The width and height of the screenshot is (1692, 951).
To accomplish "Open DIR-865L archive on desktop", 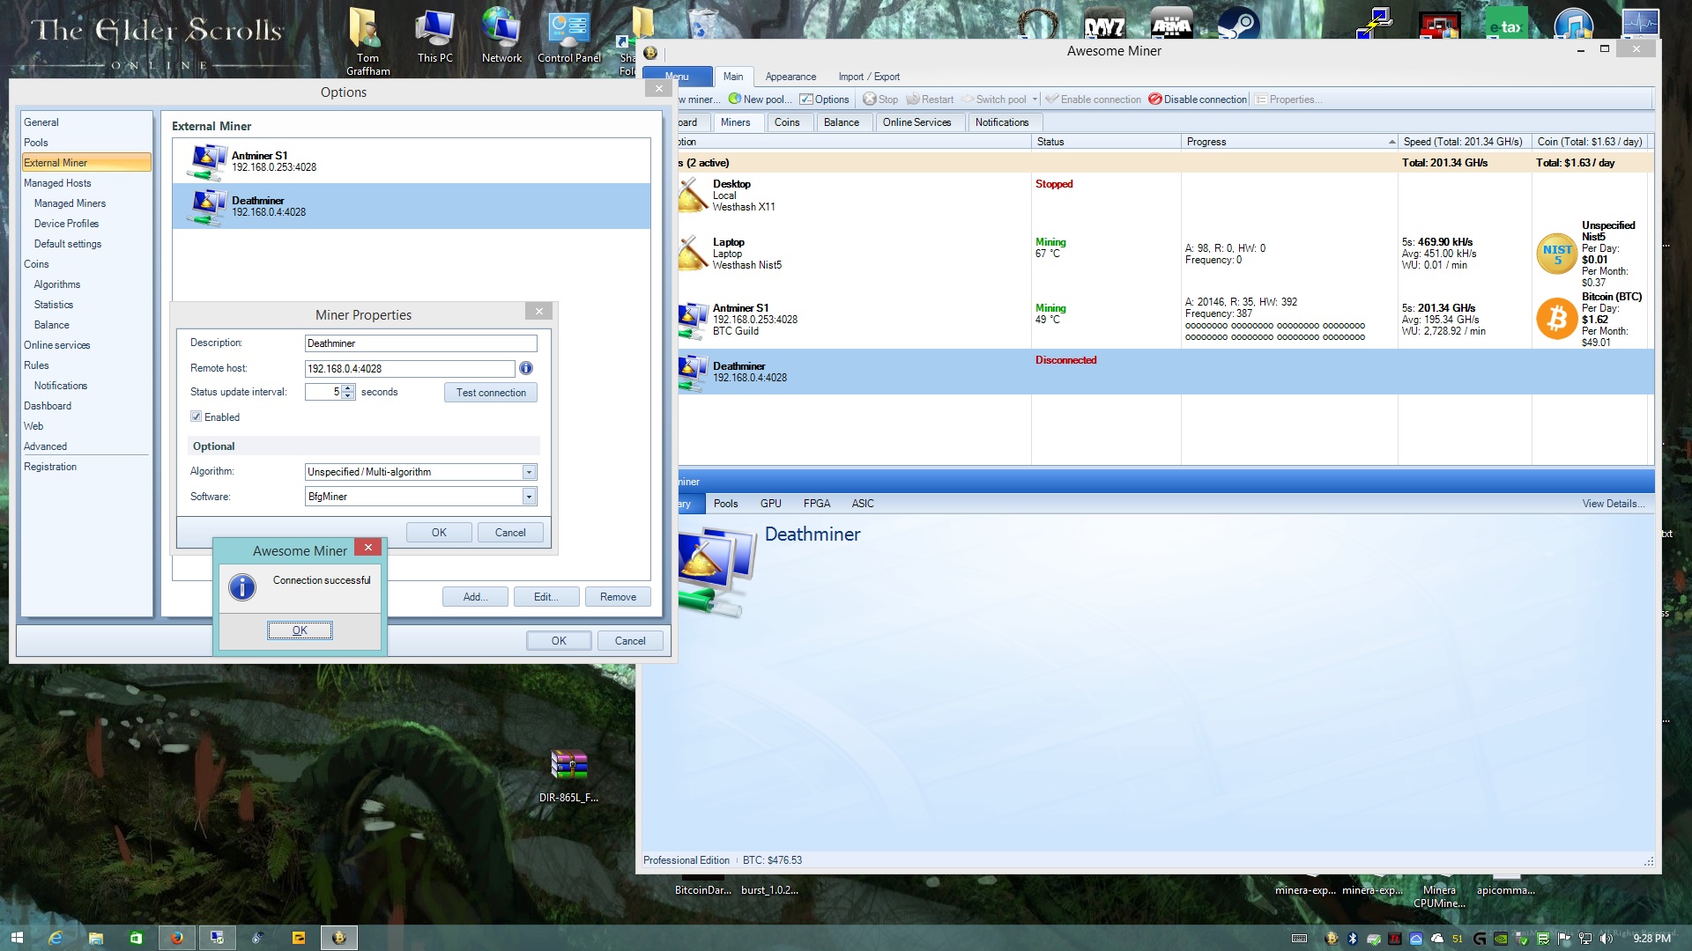I will [568, 776].
